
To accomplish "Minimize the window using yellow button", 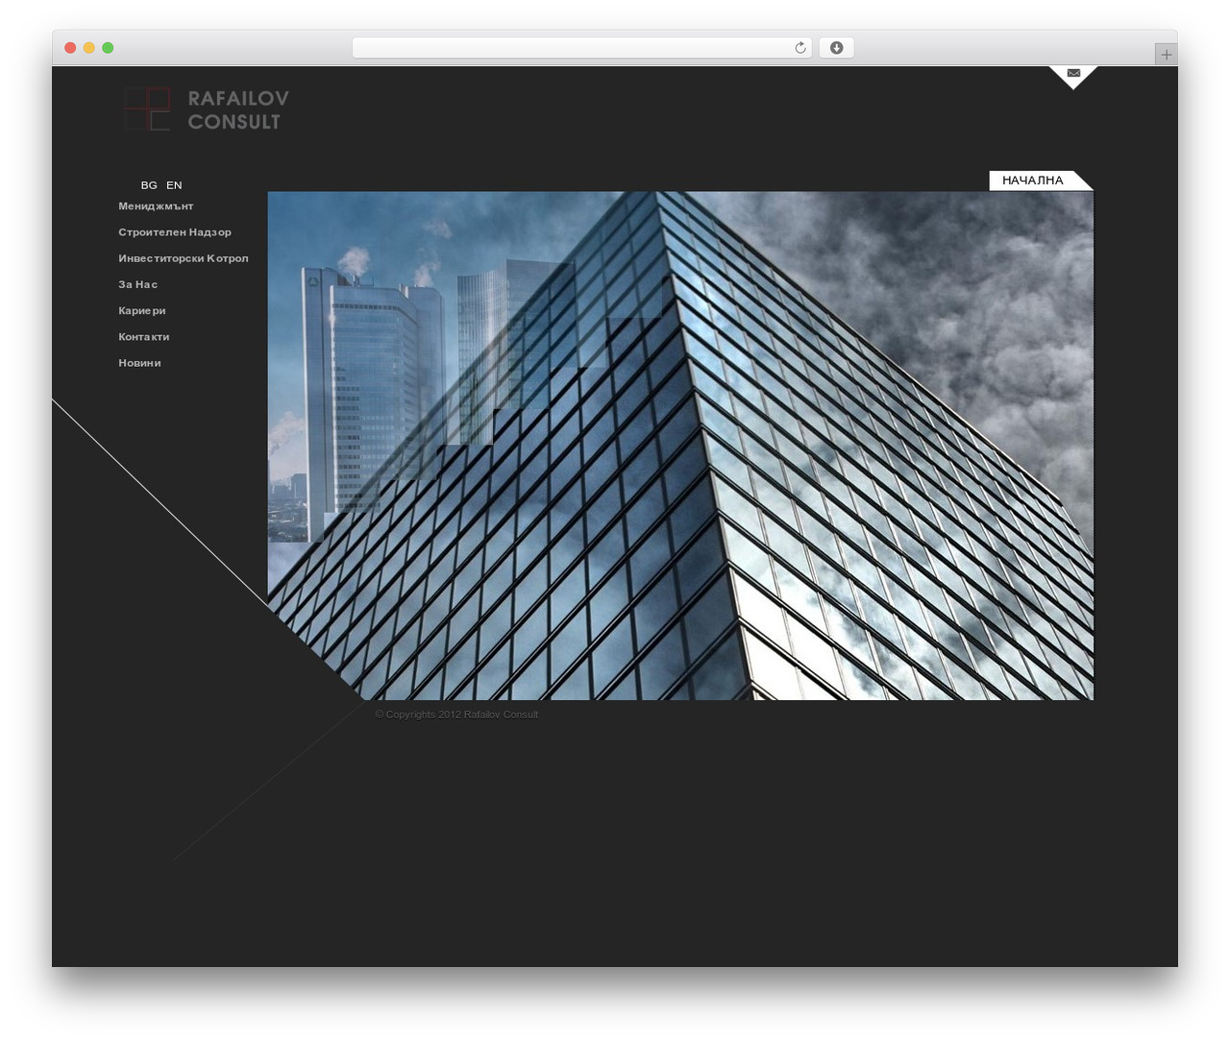I will pyautogui.click(x=89, y=48).
